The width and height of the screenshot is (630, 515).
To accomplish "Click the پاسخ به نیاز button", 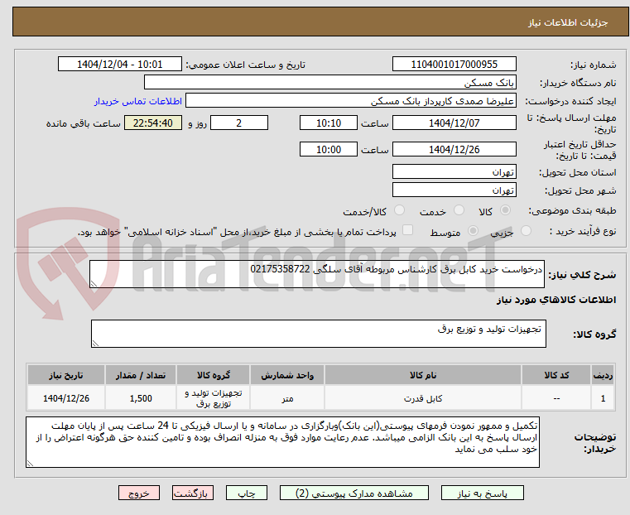I will click(482, 493).
